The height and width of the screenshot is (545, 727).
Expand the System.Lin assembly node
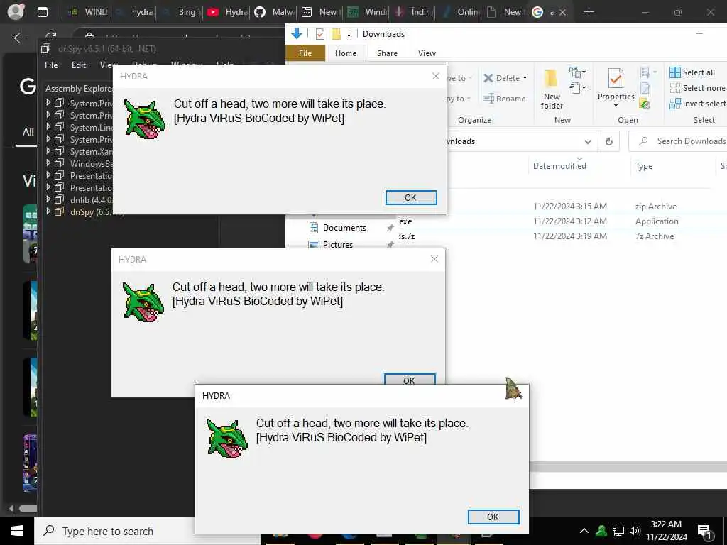coord(48,126)
